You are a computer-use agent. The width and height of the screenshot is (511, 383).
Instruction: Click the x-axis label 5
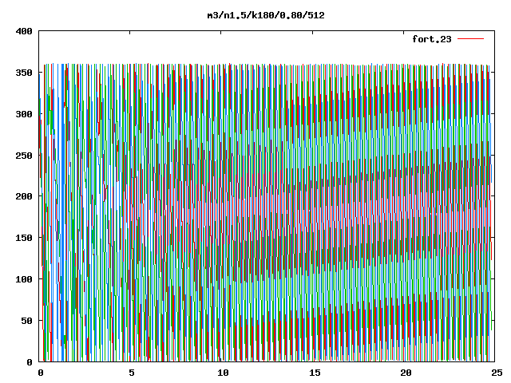click(131, 373)
